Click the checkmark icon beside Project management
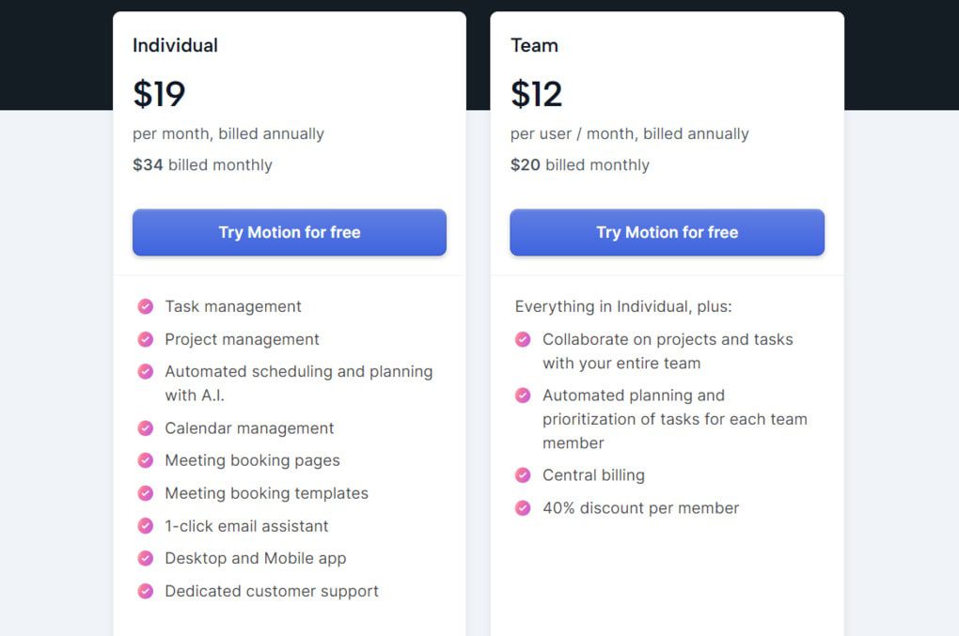Viewport: 959px width, 636px height. [146, 339]
